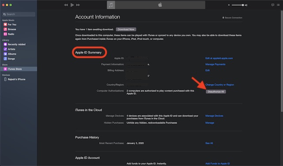Click the For You heart icon
This screenshot has width=283, height=166.
point(5,24)
